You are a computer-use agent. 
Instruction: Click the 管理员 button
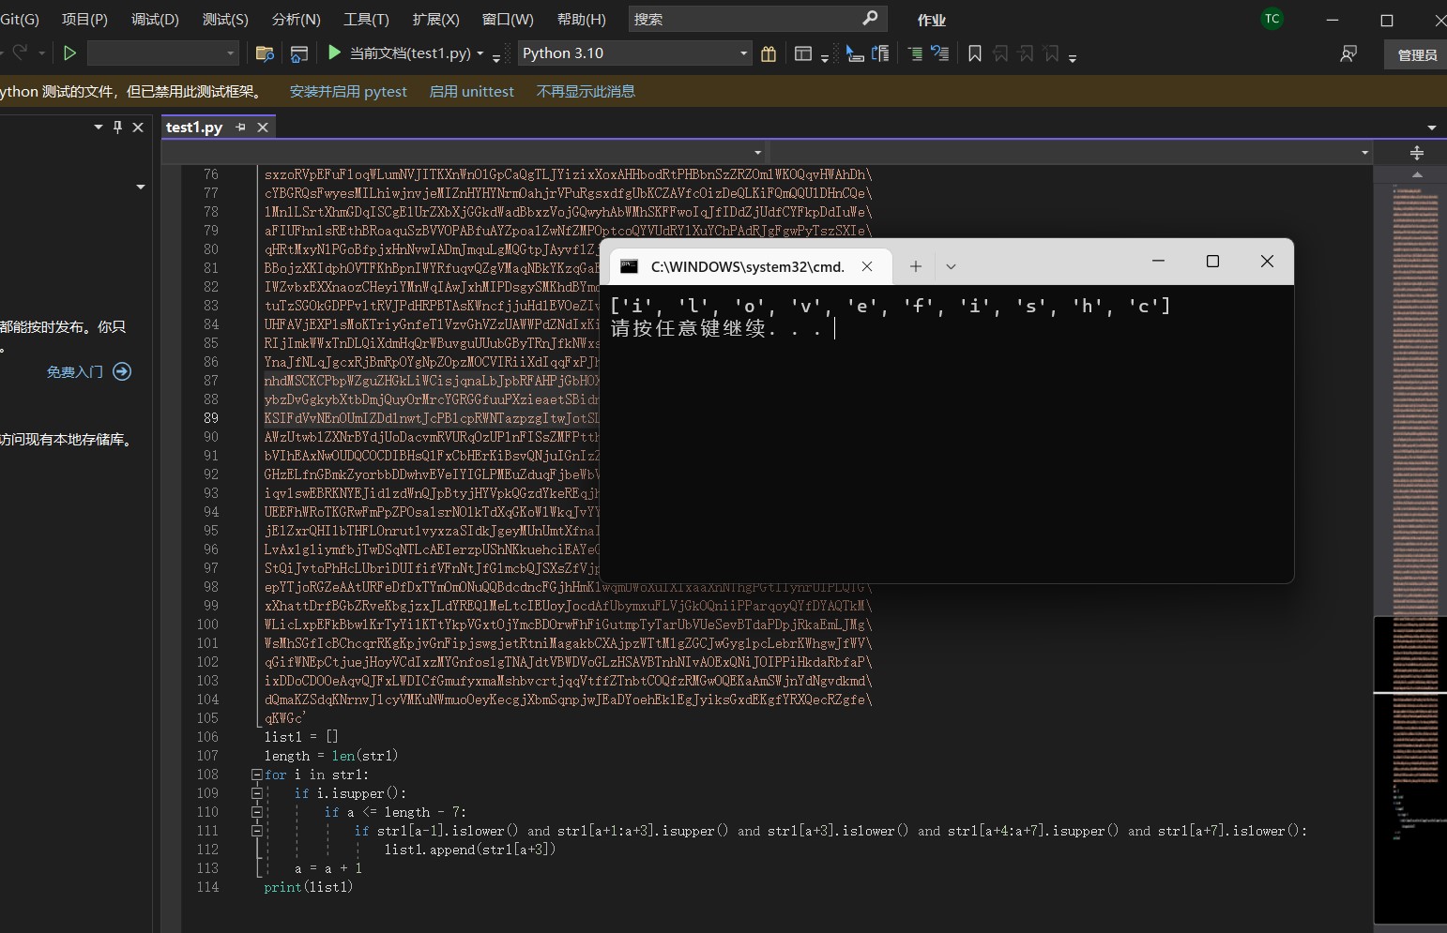point(1417,54)
